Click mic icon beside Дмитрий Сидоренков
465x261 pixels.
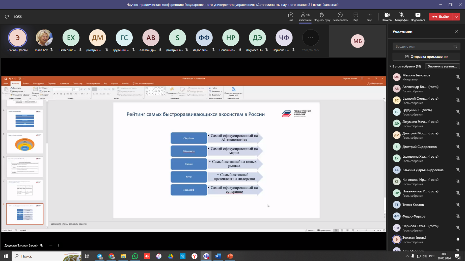(458, 147)
